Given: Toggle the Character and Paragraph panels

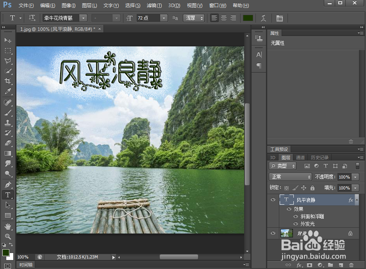Looking at the screenshot, I should (x=280, y=18).
